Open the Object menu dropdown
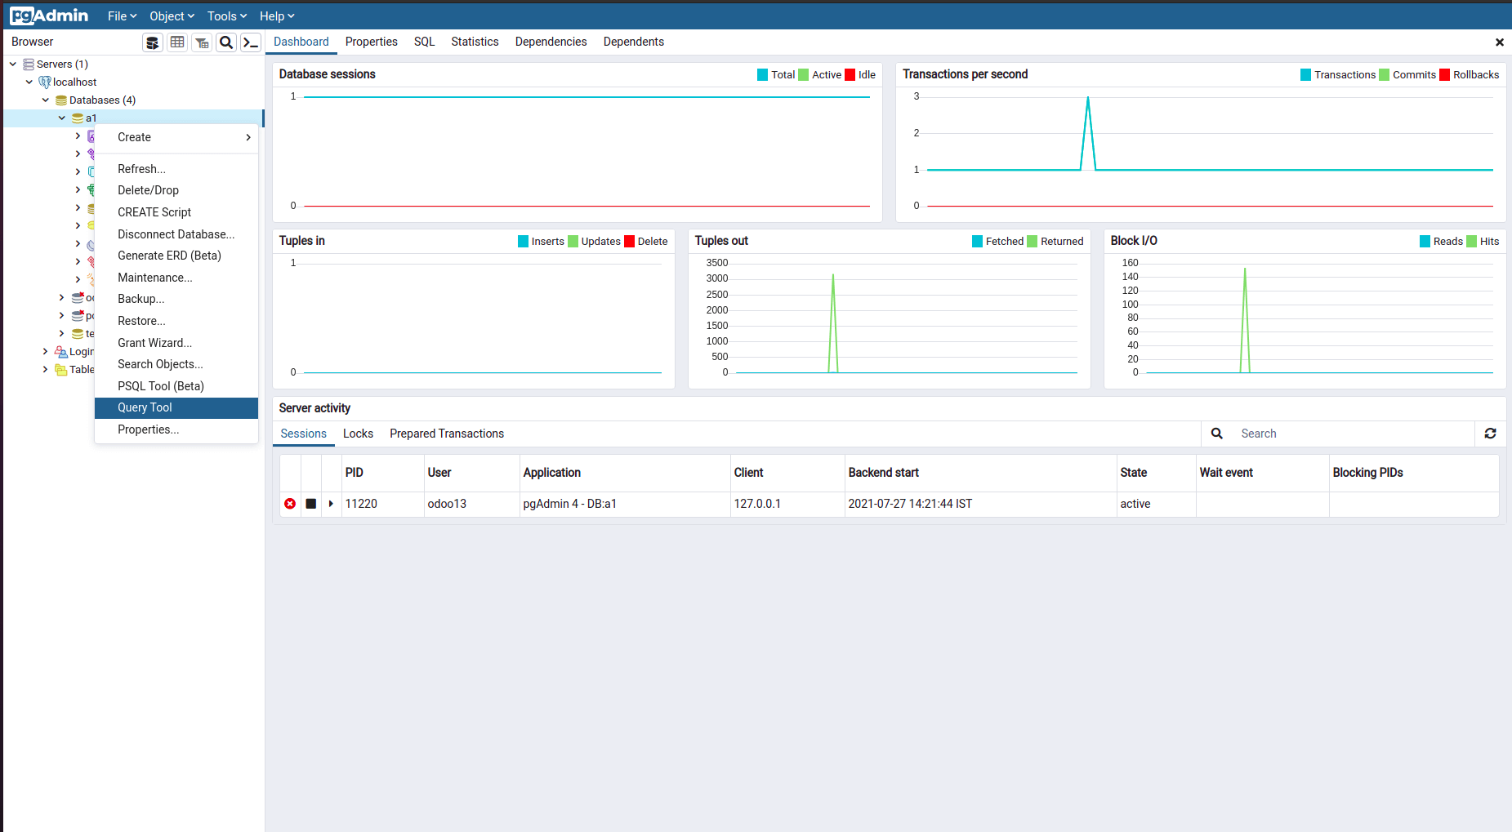Viewport: 1512px width, 832px height. pos(172,16)
